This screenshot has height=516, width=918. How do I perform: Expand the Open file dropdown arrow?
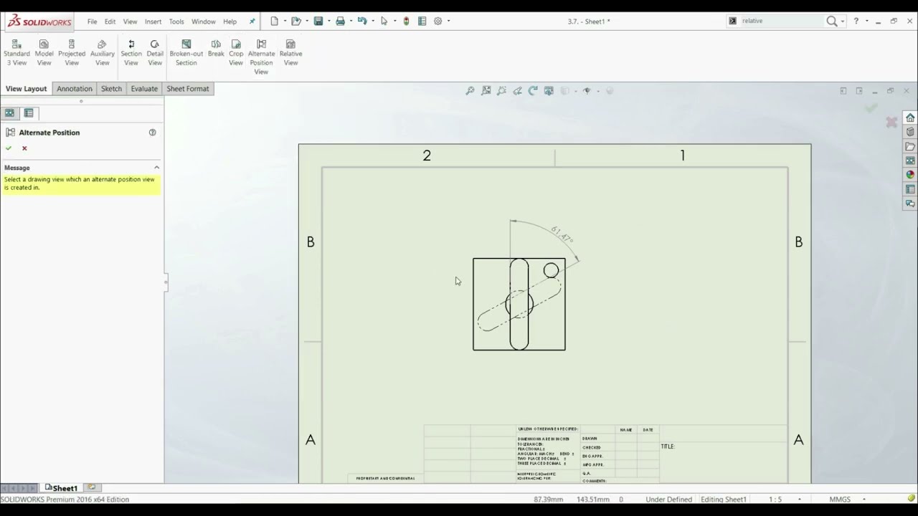click(x=306, y=21)
